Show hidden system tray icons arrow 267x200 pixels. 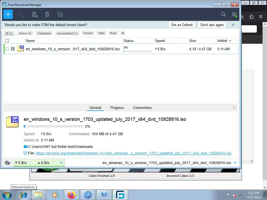(222, 195)
